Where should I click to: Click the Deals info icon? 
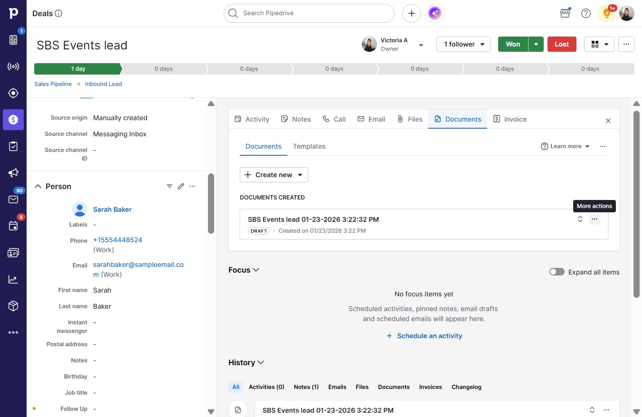coord(59,13)
